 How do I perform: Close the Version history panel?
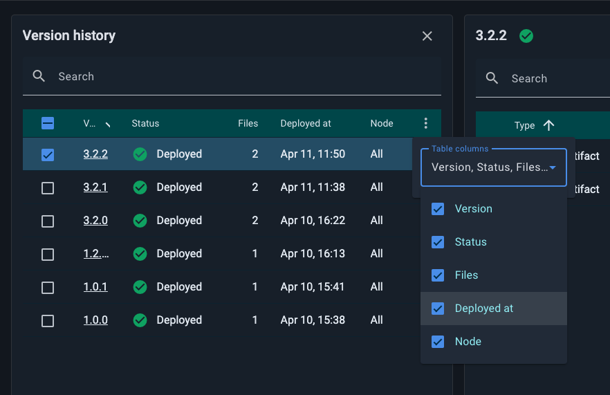[427, 36]
